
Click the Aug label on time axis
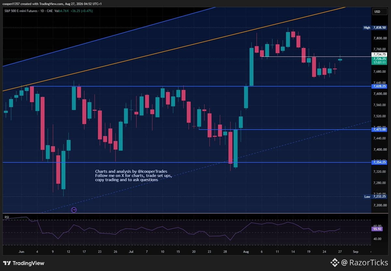tap(246, 251)
